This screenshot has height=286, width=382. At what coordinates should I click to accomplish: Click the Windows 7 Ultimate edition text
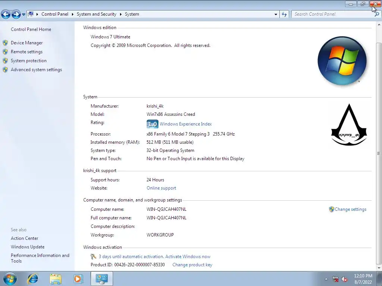click(110, 37)
